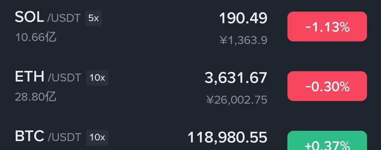Tap the 10x leverage badge for ETH
This screenshot has width=381, height=150.
pyautogui.click(x=97, y=78)
